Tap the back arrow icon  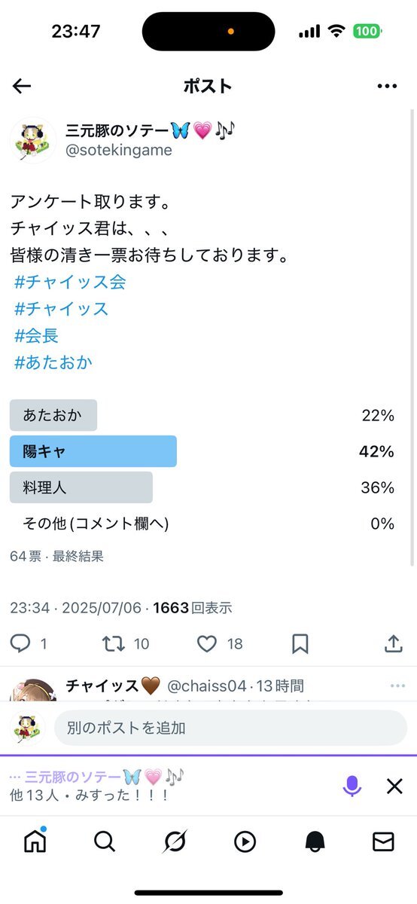click(22, 86)
